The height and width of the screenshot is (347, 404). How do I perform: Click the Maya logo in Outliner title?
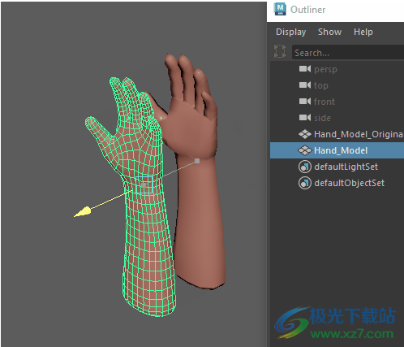coord(280,9)
